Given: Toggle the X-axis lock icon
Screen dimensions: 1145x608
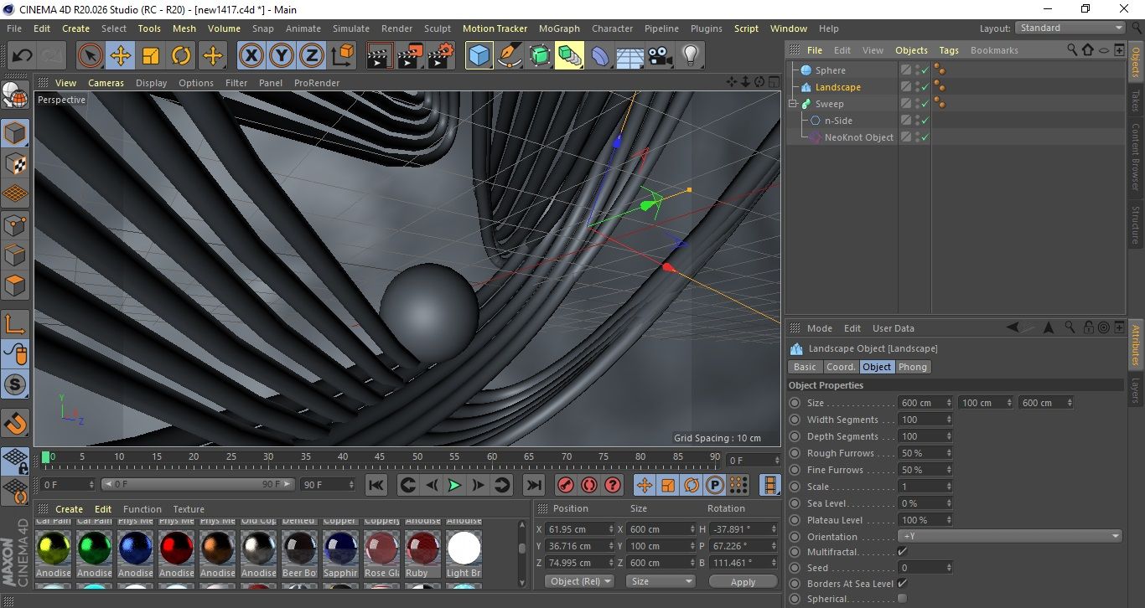Looking at the screenshot, I should [x=251, y=56].
